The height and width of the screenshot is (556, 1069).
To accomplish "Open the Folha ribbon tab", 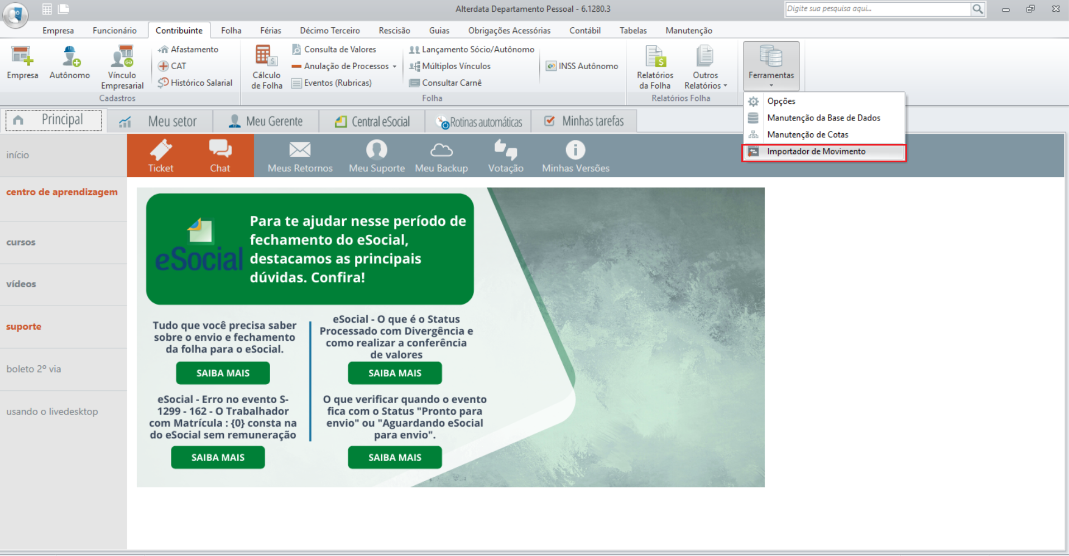I will click(231, 30).
